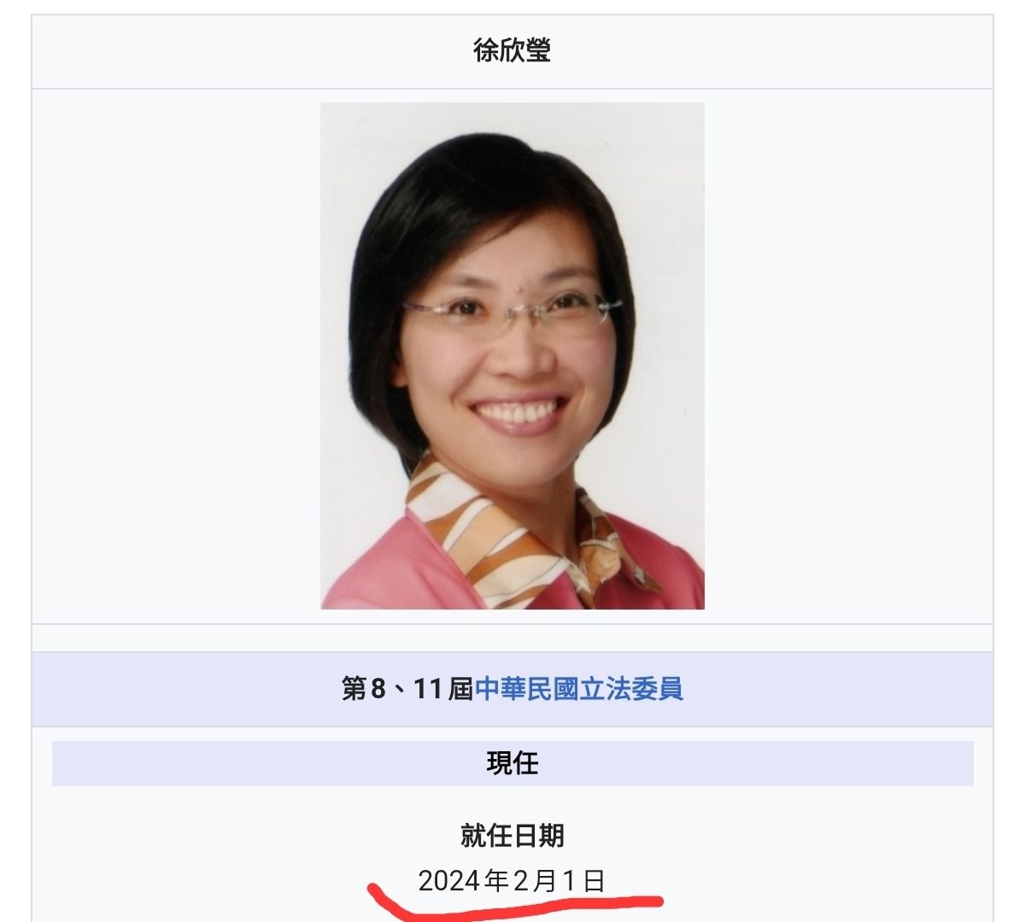The image size is (1025, 922).
Task: Click the 中華民國 portion of the link
Action: pos(527,689)
